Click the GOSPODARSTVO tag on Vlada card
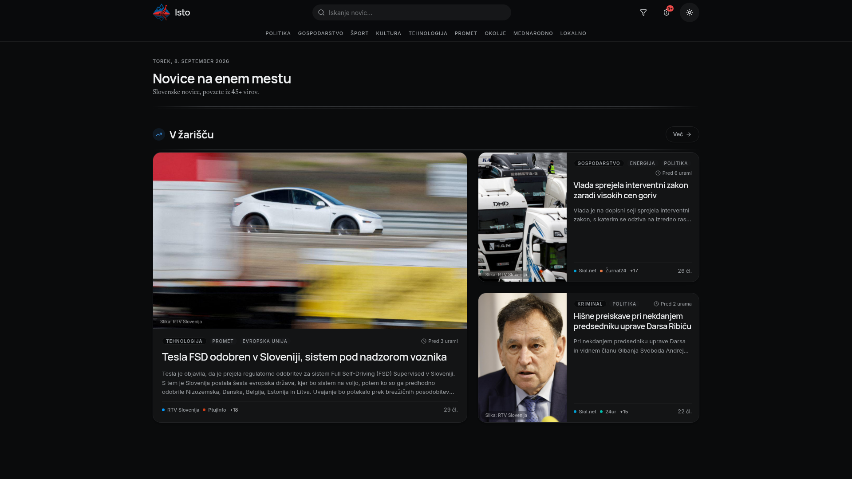The width and height of the screenshot is (852, 479). coord(599,163)
